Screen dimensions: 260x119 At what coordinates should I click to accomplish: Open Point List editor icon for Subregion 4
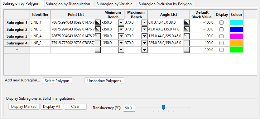pyautogui.click(x=98, y=43)
